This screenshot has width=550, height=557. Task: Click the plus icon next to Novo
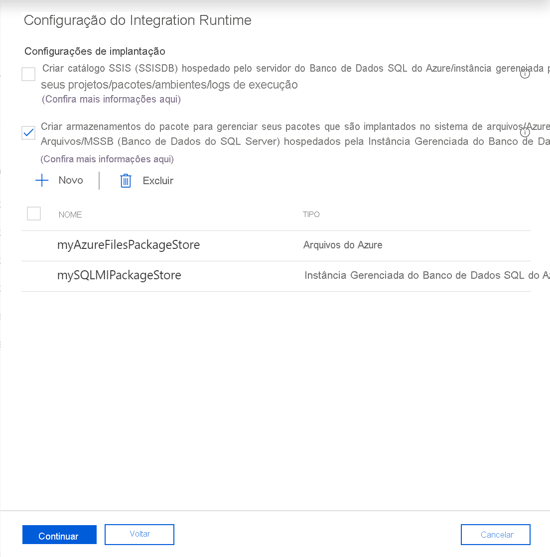[42, 180]
